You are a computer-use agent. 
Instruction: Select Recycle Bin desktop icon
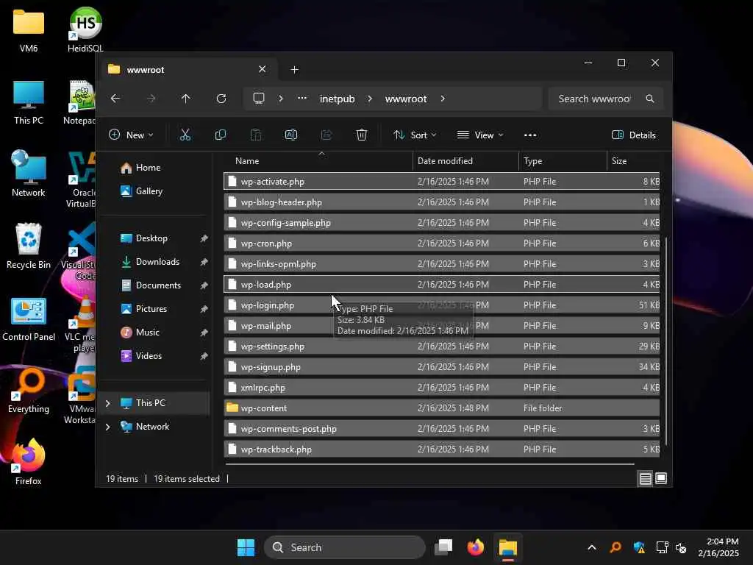(29, 246)
